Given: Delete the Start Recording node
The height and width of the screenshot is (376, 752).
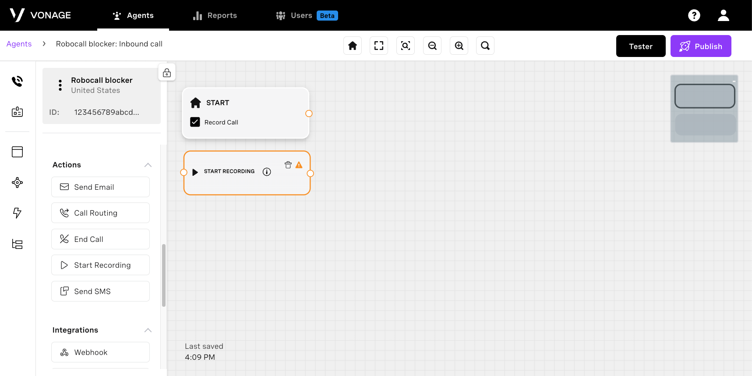Looking at the screenshot, I should (288, 165).
